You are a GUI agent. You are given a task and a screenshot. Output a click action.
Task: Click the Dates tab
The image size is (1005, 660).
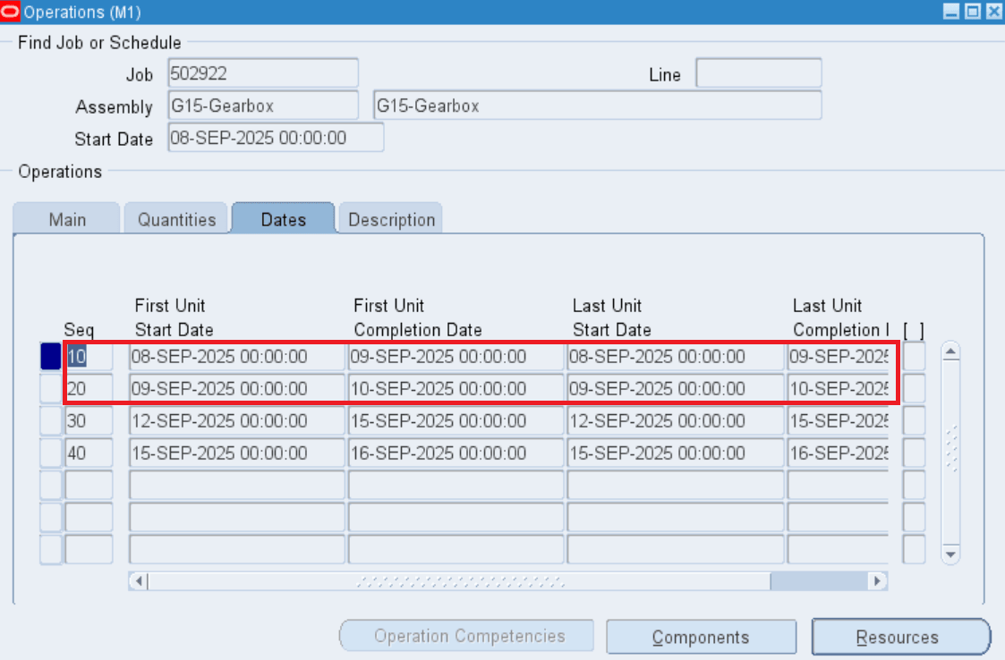click(283, 217)
